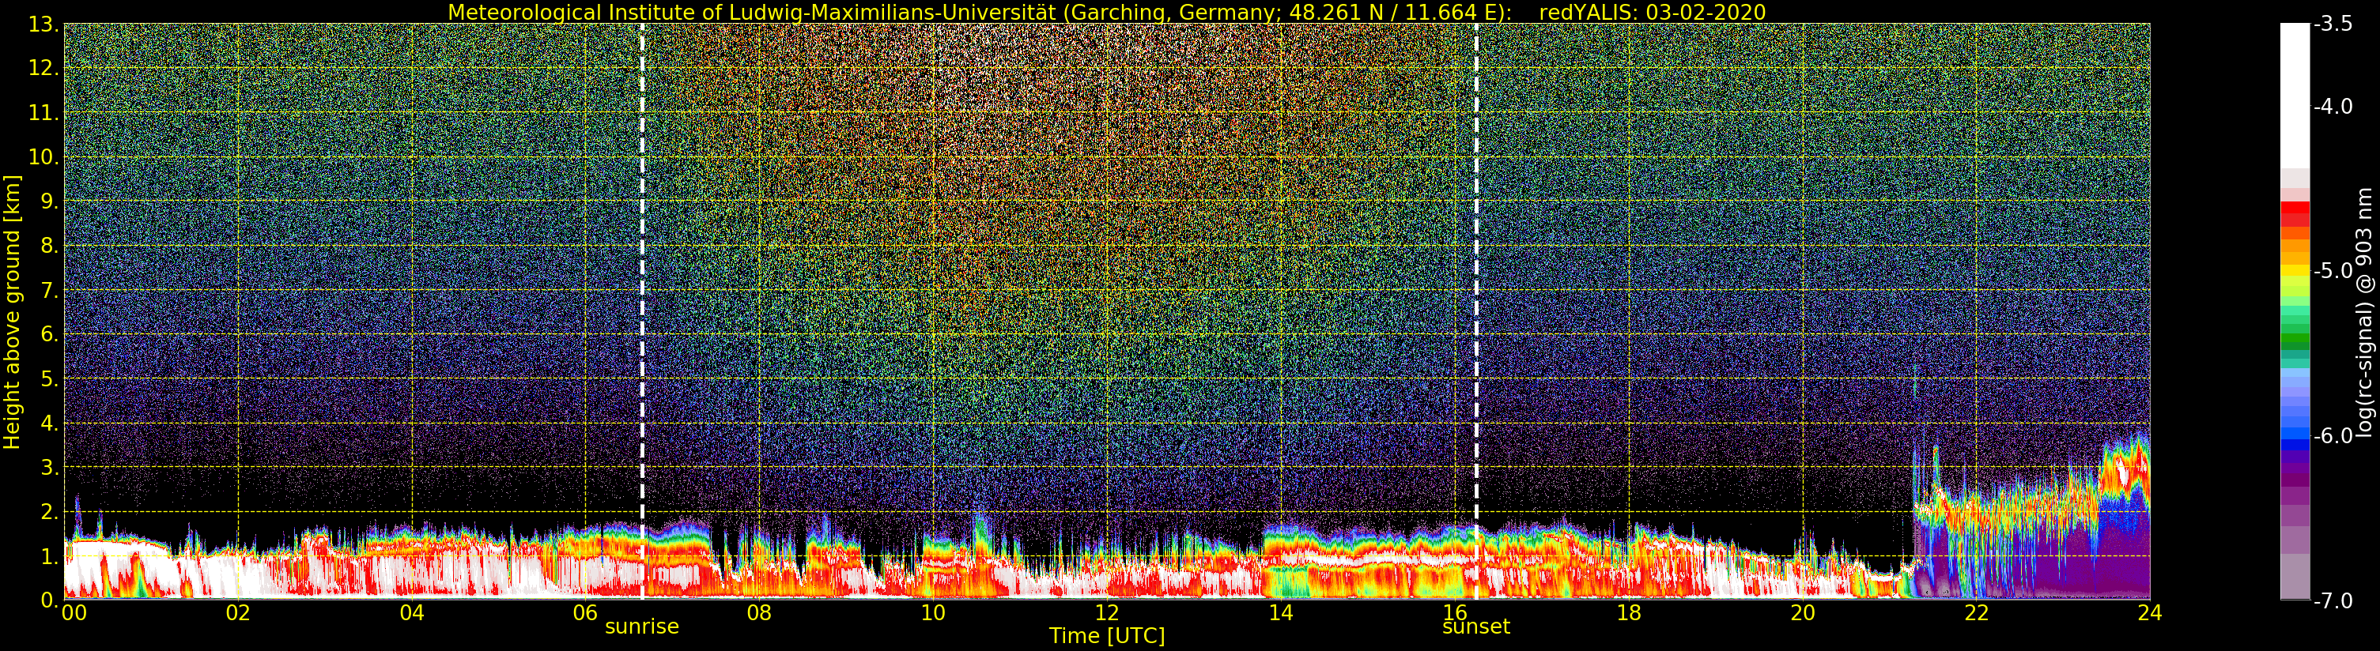2380x651 pixels.
Task: Click the '02' tick on the time axis
Action: tap(238, 613)
